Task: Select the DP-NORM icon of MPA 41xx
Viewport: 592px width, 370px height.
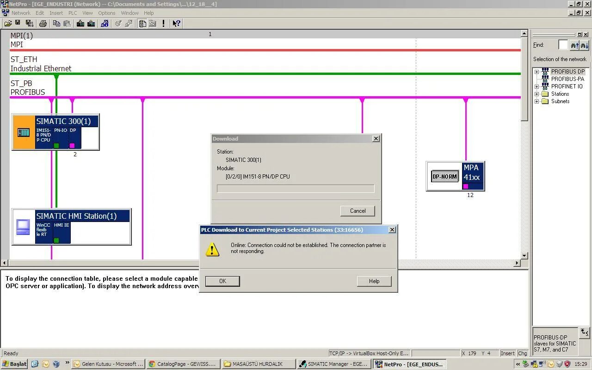Action: 444,176
